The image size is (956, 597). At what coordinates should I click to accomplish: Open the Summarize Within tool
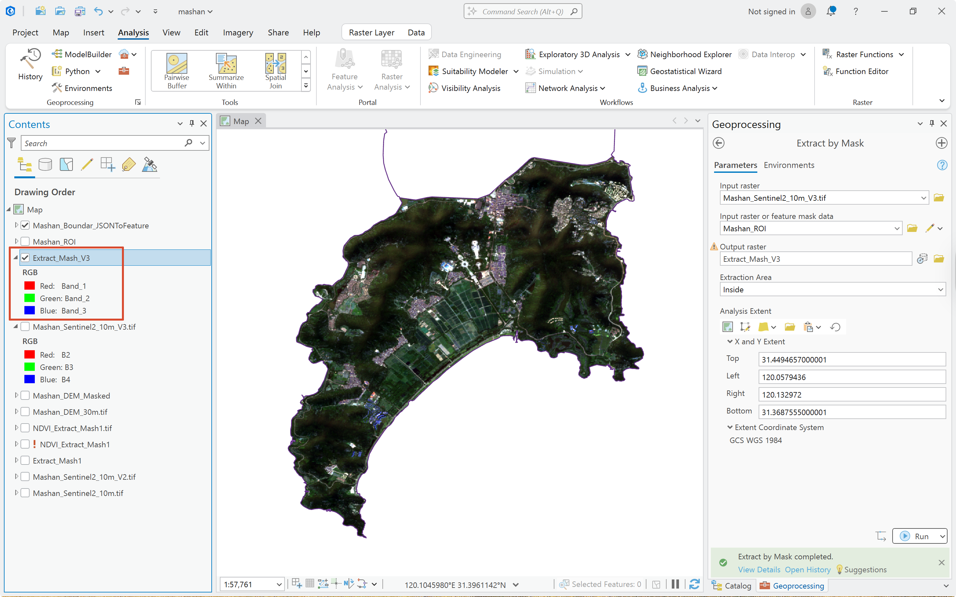pos(226,71)
